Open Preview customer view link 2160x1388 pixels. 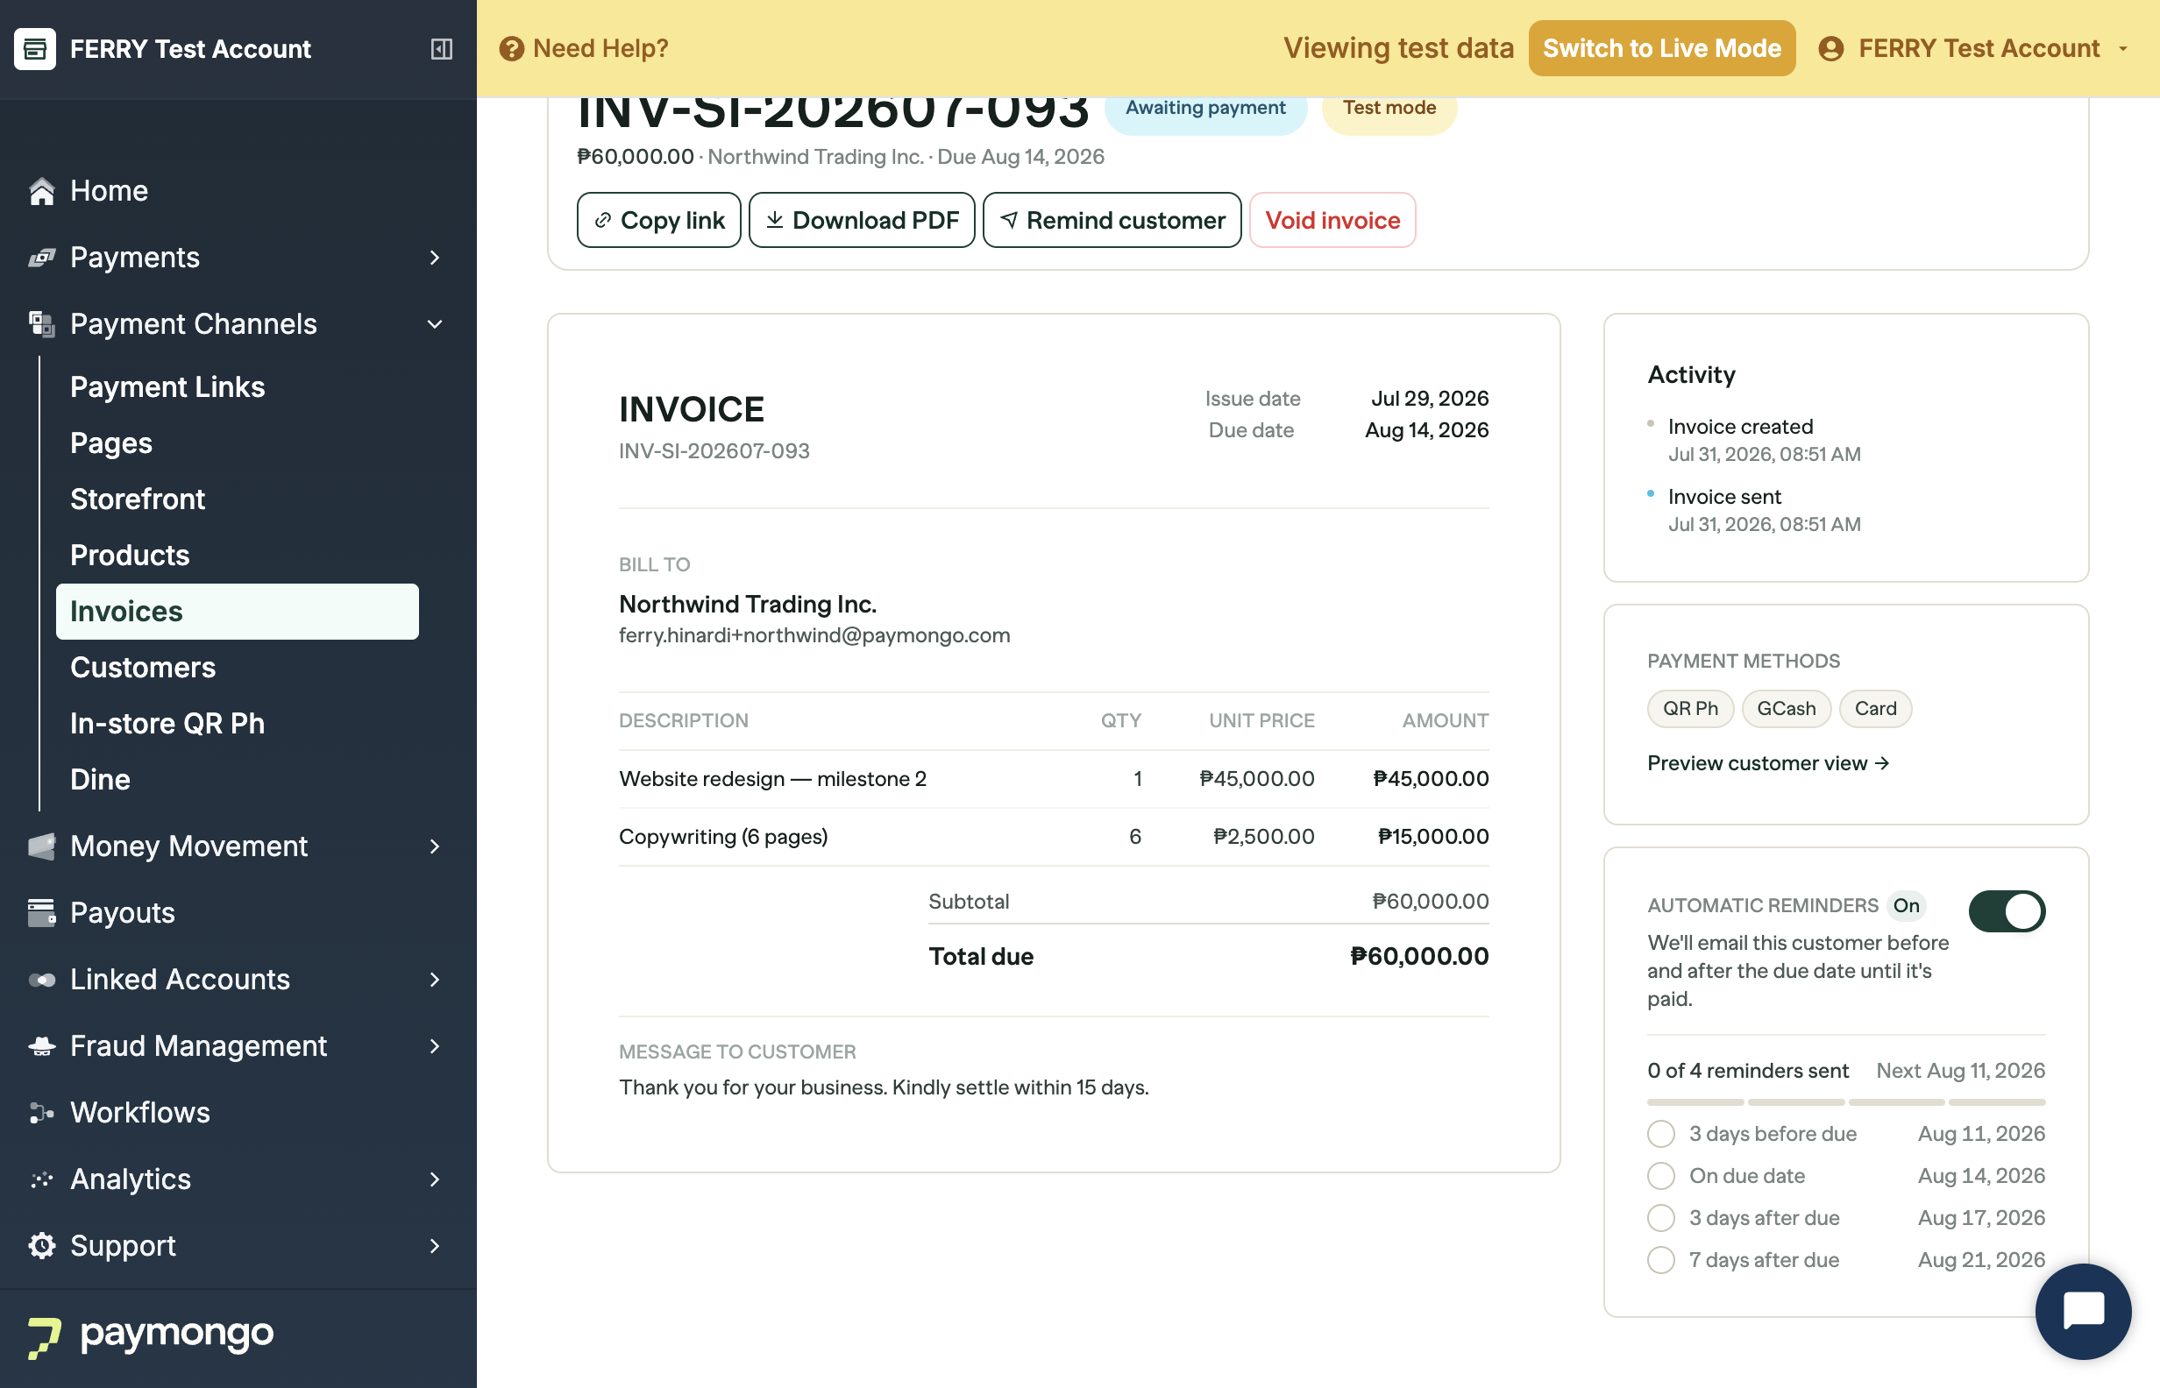(x=1768, y=763)
